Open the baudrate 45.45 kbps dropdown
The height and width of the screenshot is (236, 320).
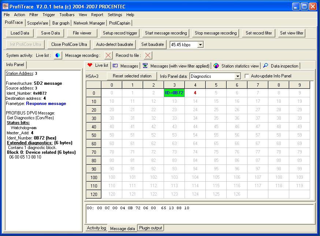pos(200,44)
